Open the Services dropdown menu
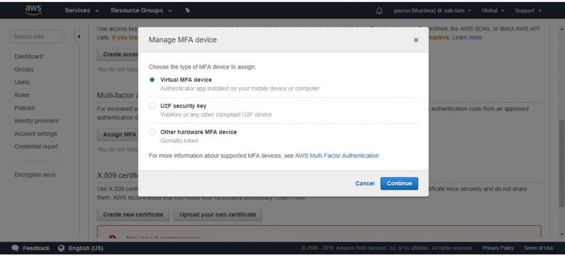This screenshot has width=565, height=256. click(x=82, y=10)
